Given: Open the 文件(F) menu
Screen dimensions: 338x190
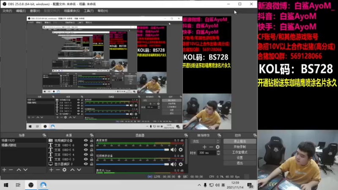Looking at the screenshot, I should point(7,11).
